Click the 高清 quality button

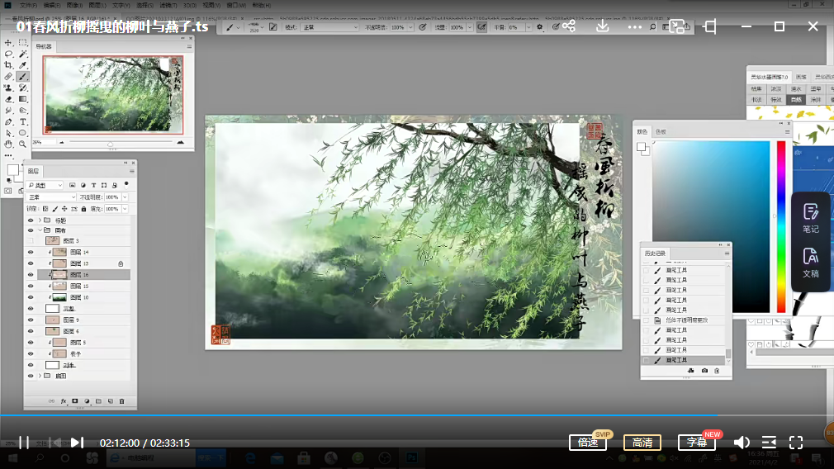tap(642, 443)
